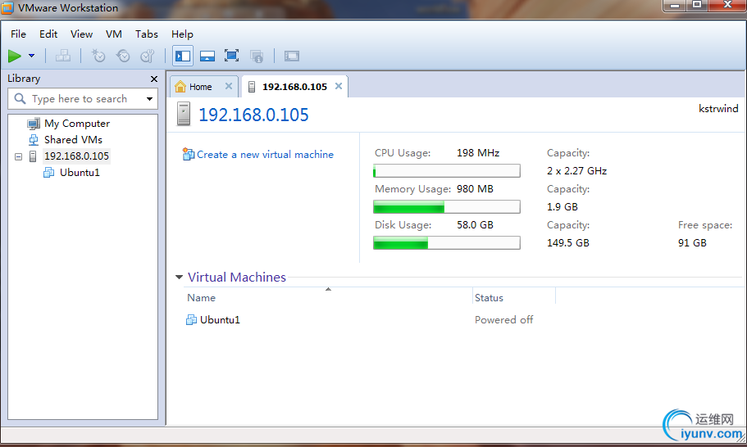The height and width of the screenshot is (447, 747).
Task: Open the Tabs menu
Action: pos(146,34)
